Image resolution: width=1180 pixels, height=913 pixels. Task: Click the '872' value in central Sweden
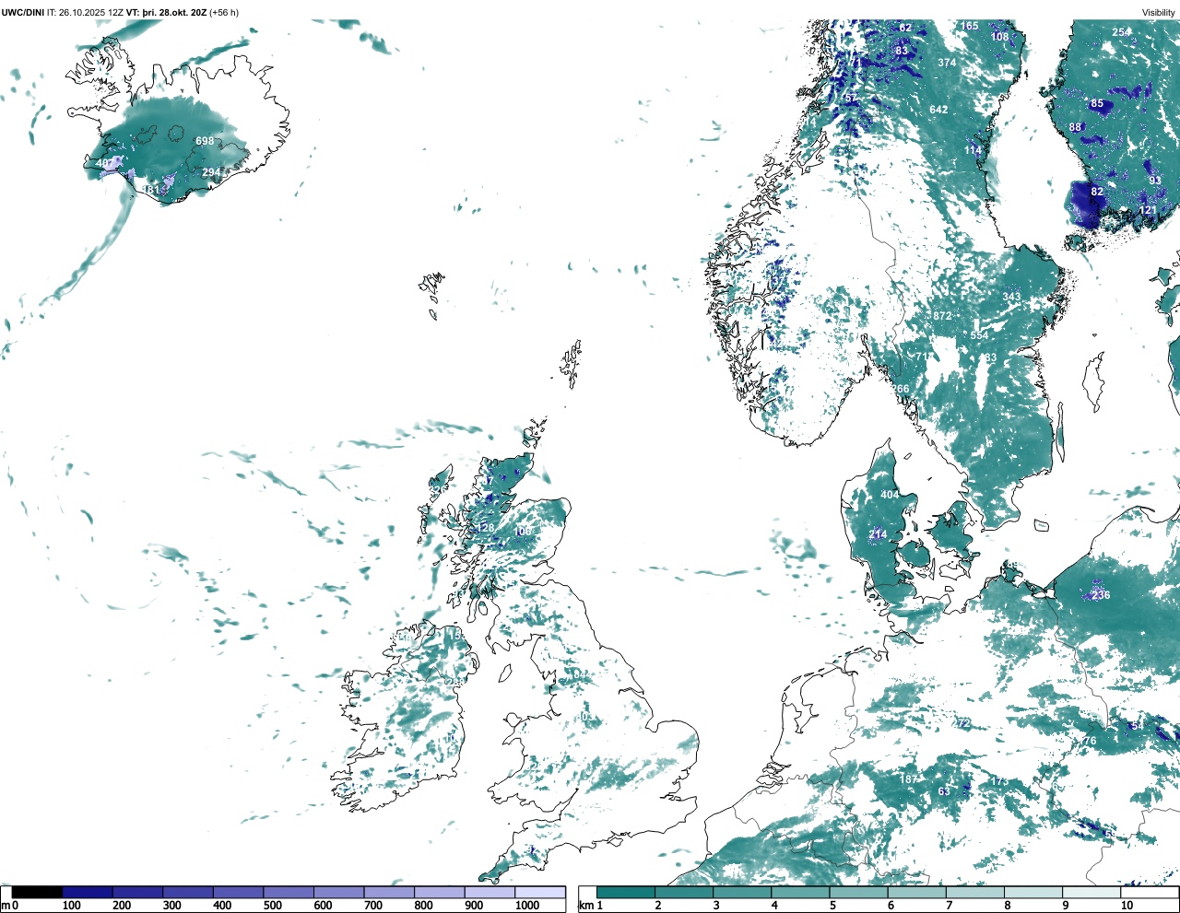(x=942, y=316)
